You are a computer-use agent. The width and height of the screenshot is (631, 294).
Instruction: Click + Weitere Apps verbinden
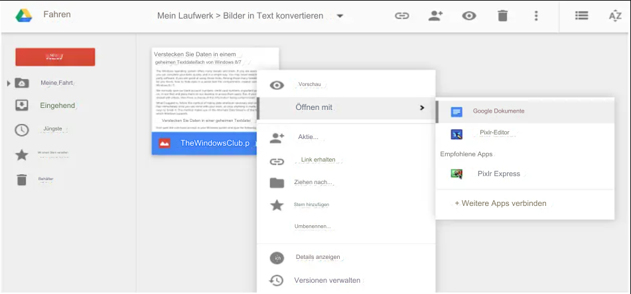(x=500, y=203)
